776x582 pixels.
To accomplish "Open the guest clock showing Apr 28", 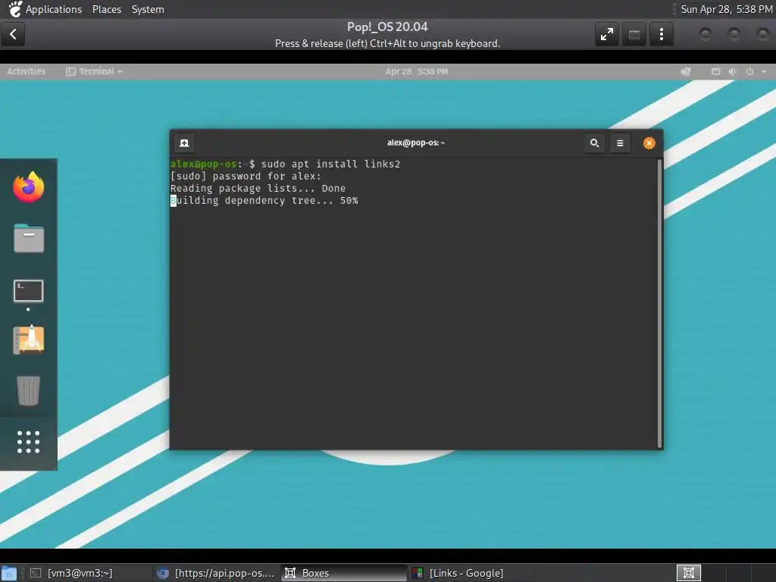I will click(x=416, y=71).
